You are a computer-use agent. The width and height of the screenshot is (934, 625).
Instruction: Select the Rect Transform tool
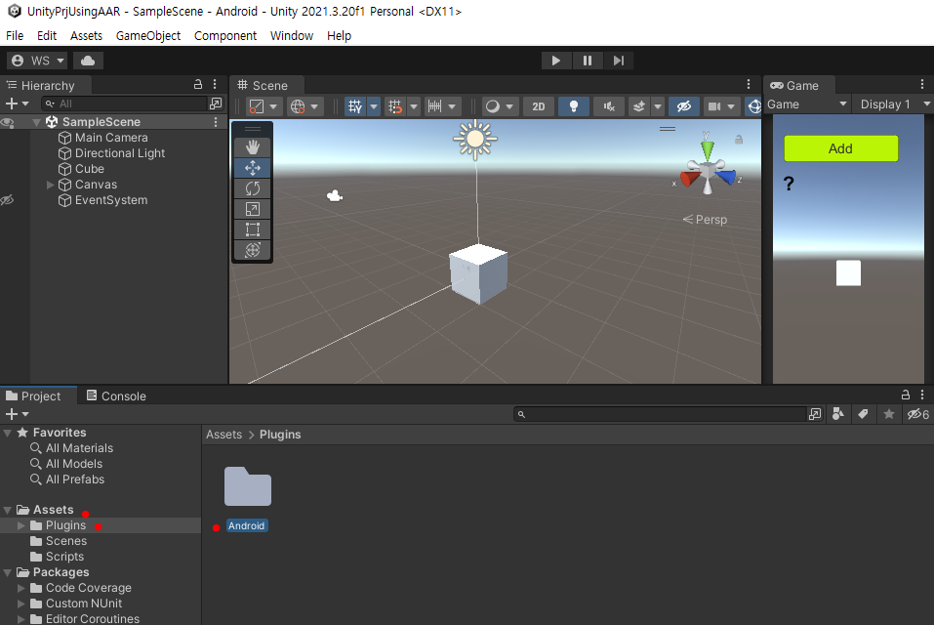click(x=252, y=229)
